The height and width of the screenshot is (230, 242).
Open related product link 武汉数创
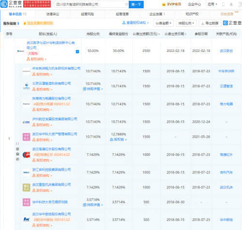[227, 51]
